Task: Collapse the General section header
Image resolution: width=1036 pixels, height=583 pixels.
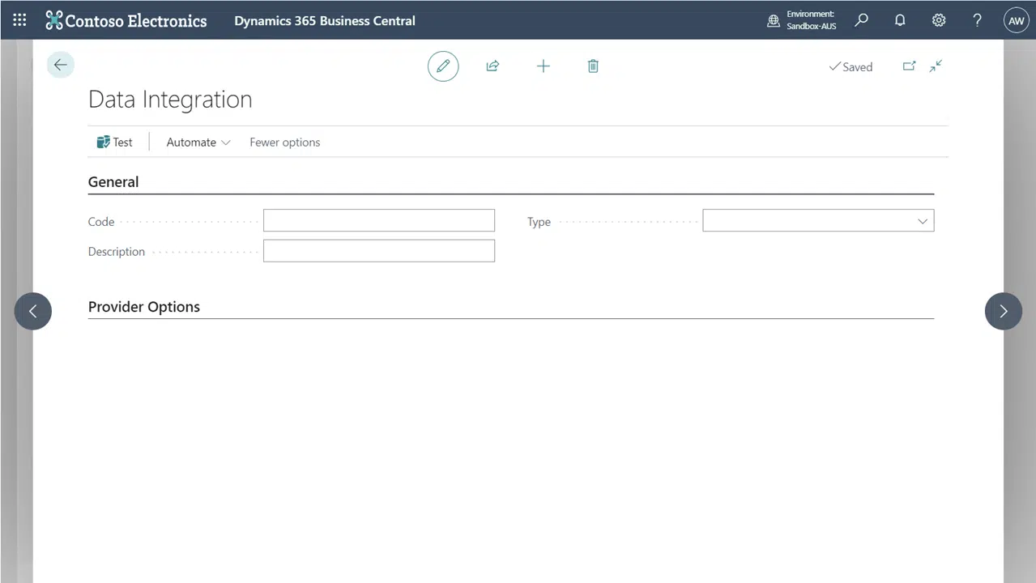Action: click(x=113, y=182)
